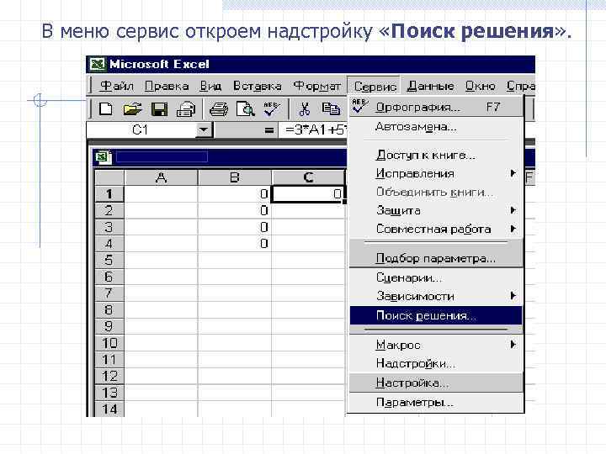
Task: Select column C header
Action: pyautogui.click(x=308, y=177)
